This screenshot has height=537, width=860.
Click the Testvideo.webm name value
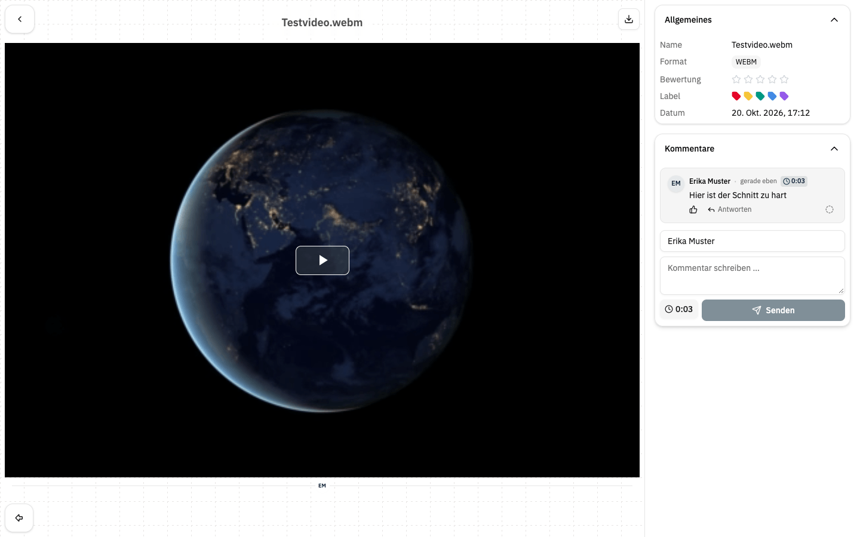tap(762, 45)
